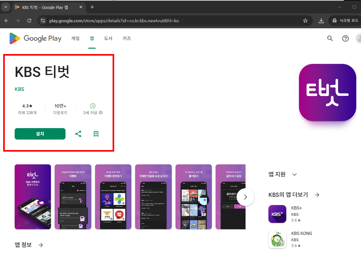Open the 앱 지원 section chevron
Viewport: 361px width, 254px height.
295,174
